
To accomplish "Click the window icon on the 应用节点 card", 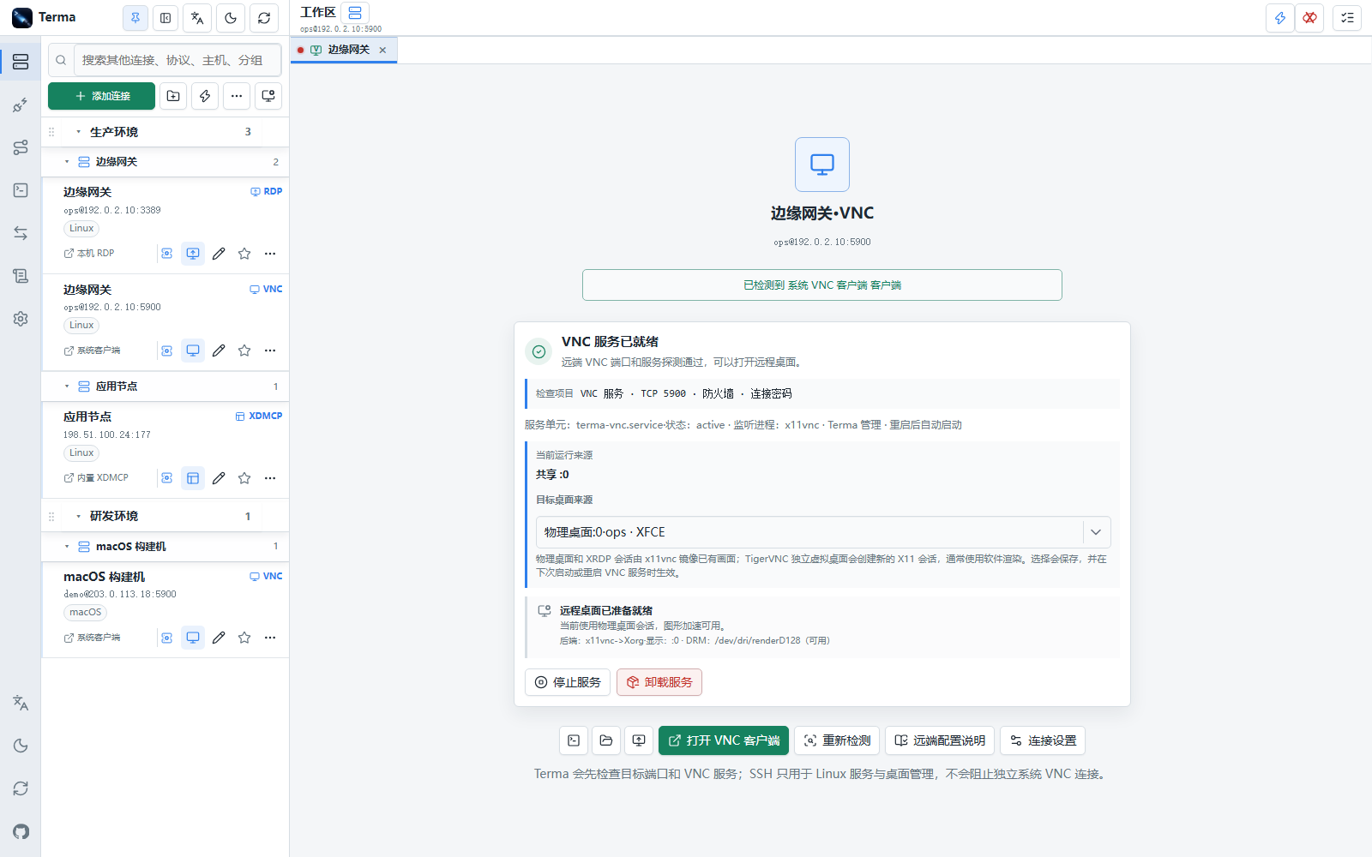I will [x=193, y=478].
